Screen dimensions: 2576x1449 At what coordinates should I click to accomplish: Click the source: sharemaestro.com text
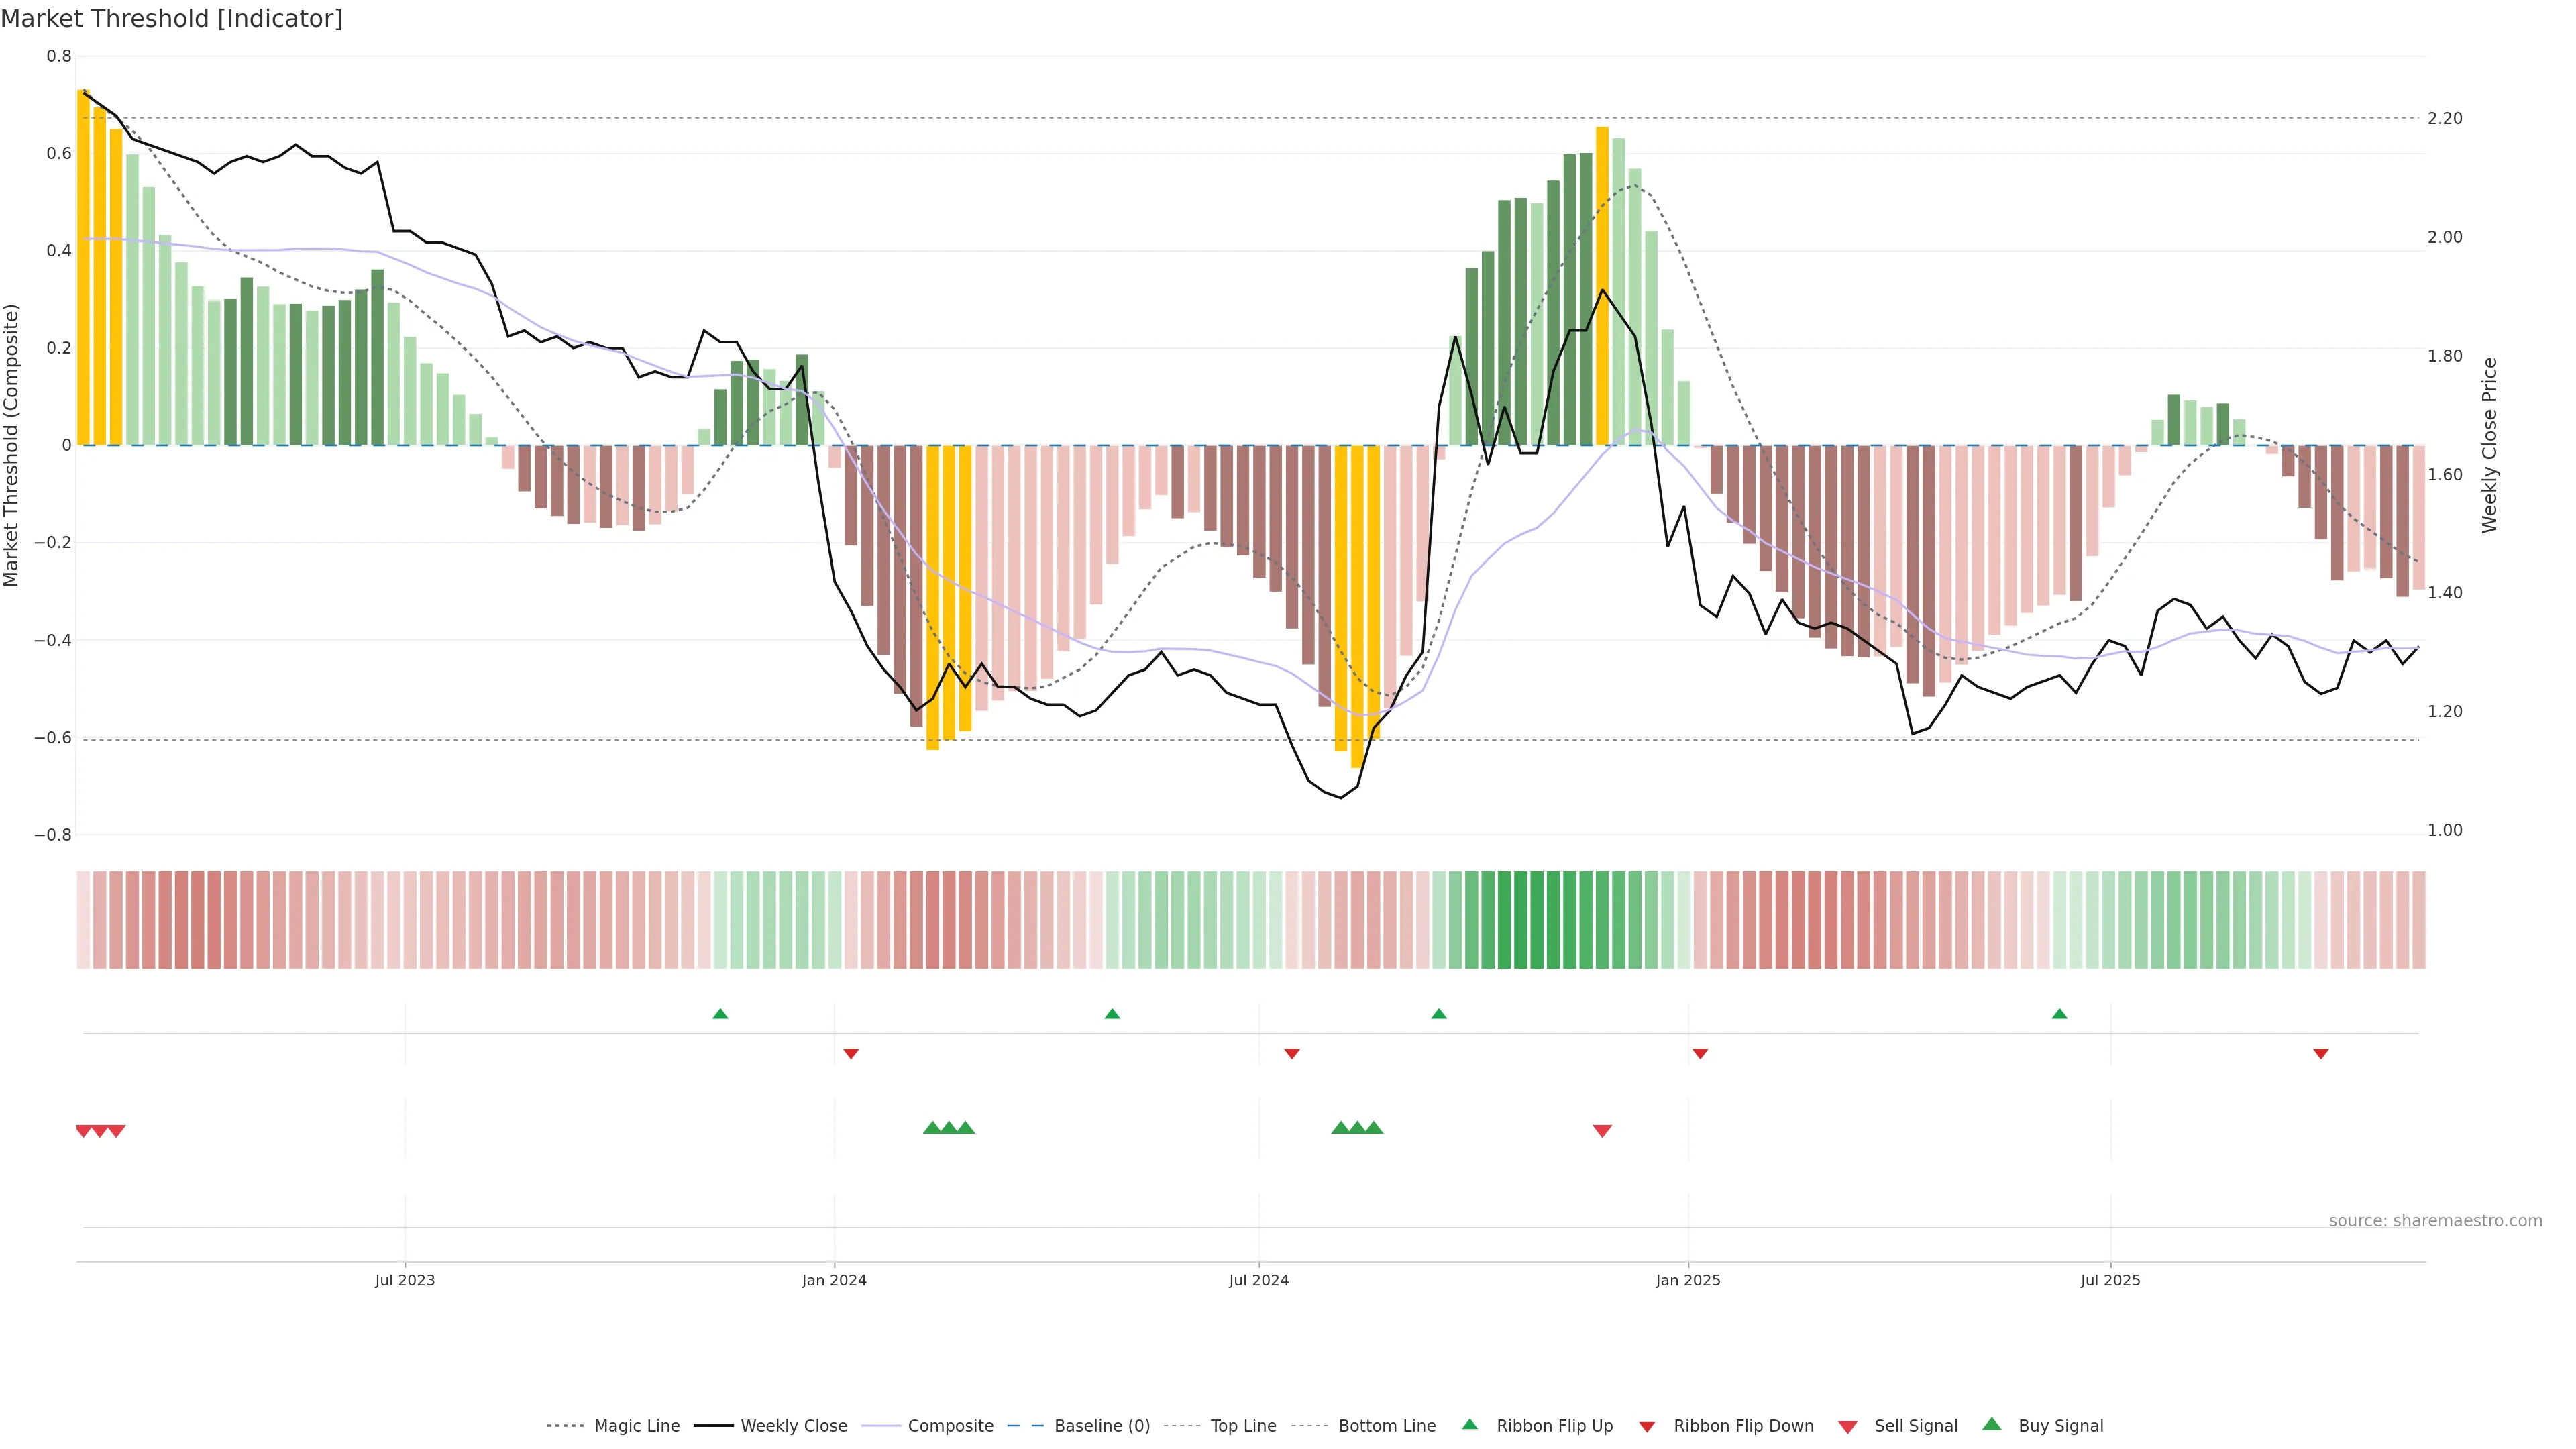pyautogui.click(x=2435, y=1220)
